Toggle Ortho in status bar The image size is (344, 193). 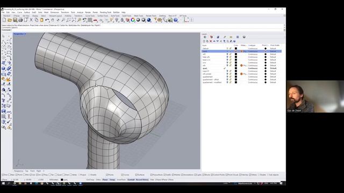click(x=98, y=180)
